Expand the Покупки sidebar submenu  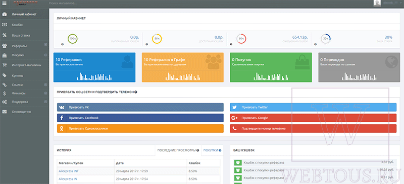[45, 55]
